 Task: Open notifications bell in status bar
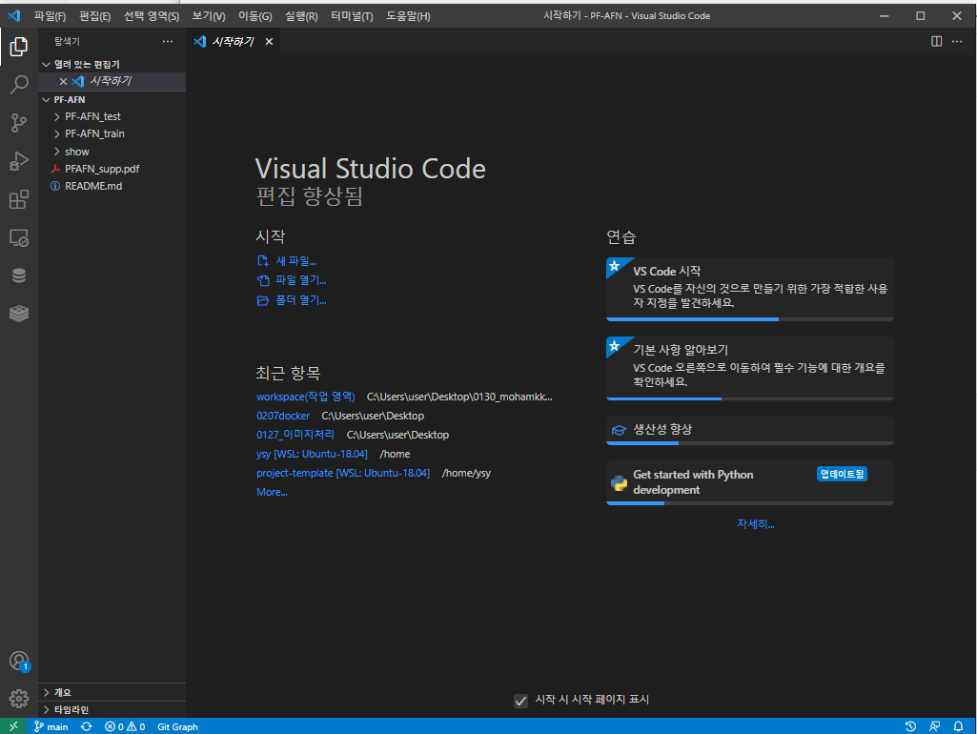point(958,726)
